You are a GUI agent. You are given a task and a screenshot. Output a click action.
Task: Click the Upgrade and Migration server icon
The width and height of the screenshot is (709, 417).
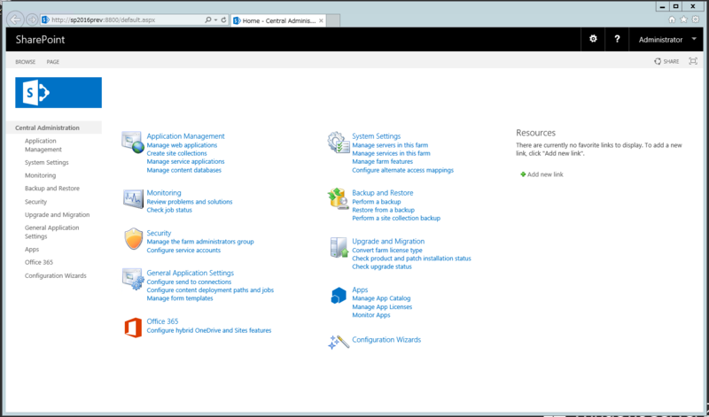pyautogui.click(x=339, y=247)
